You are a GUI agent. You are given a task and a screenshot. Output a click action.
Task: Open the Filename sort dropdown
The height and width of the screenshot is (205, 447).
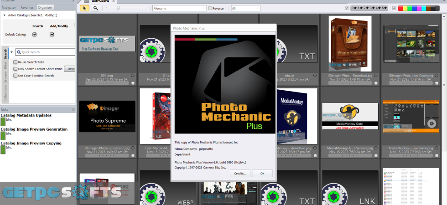pos(179,8)
